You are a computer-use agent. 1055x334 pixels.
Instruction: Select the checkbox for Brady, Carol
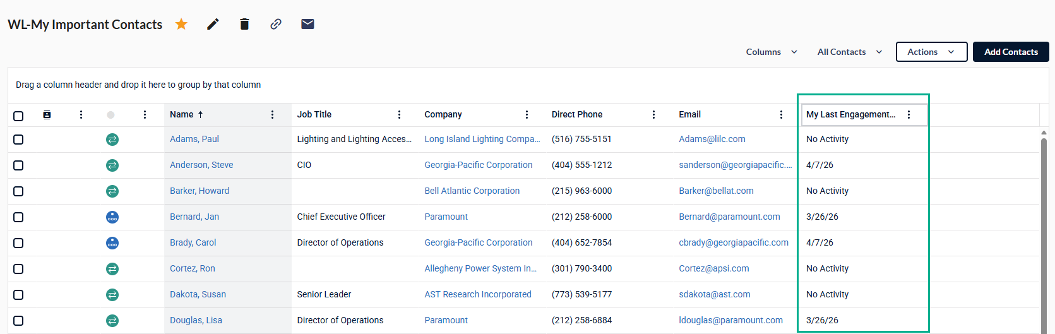[x=18, y=243]
